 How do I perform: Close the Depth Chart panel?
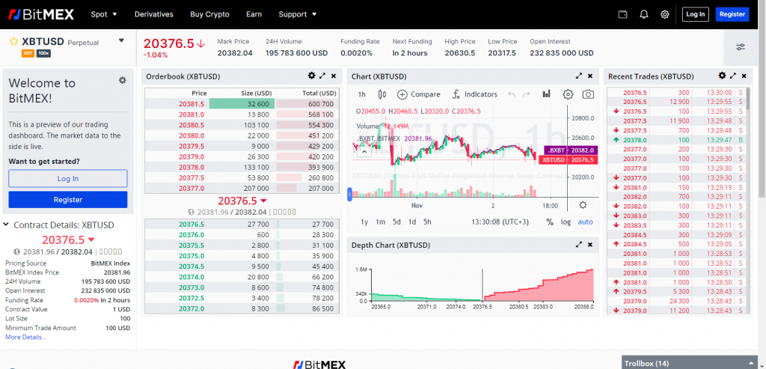click(590, 244)
